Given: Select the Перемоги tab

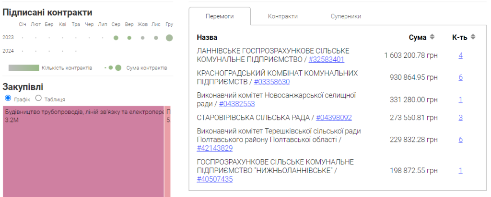Looking at the screenshot, I should 219,16.
